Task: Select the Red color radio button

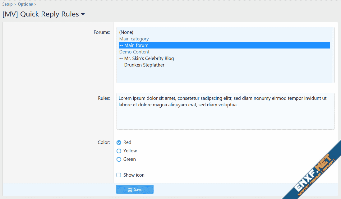Action: pos(119,142)
